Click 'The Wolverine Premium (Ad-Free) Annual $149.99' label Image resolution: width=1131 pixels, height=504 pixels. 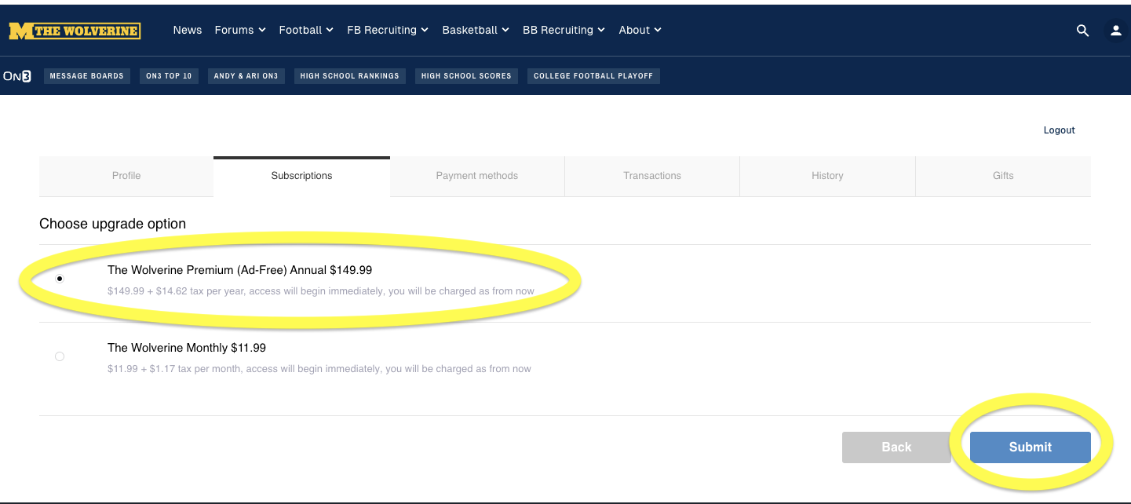(239, 270)
